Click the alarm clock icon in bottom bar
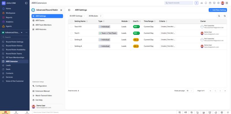 [x=210, y=113]
